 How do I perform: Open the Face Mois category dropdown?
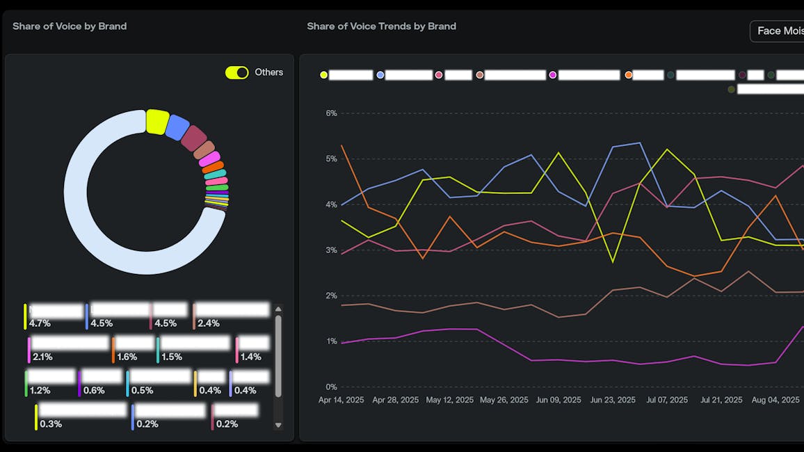coord(778,31)
